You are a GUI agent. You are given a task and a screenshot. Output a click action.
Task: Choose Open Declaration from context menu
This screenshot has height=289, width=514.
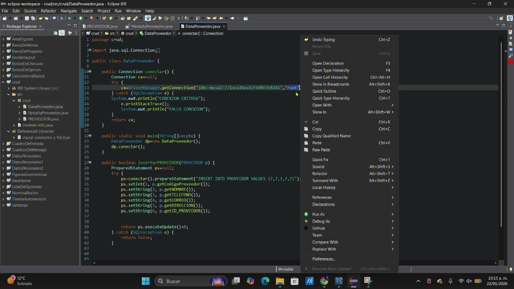pyautogui.click(x=349, y=63)
